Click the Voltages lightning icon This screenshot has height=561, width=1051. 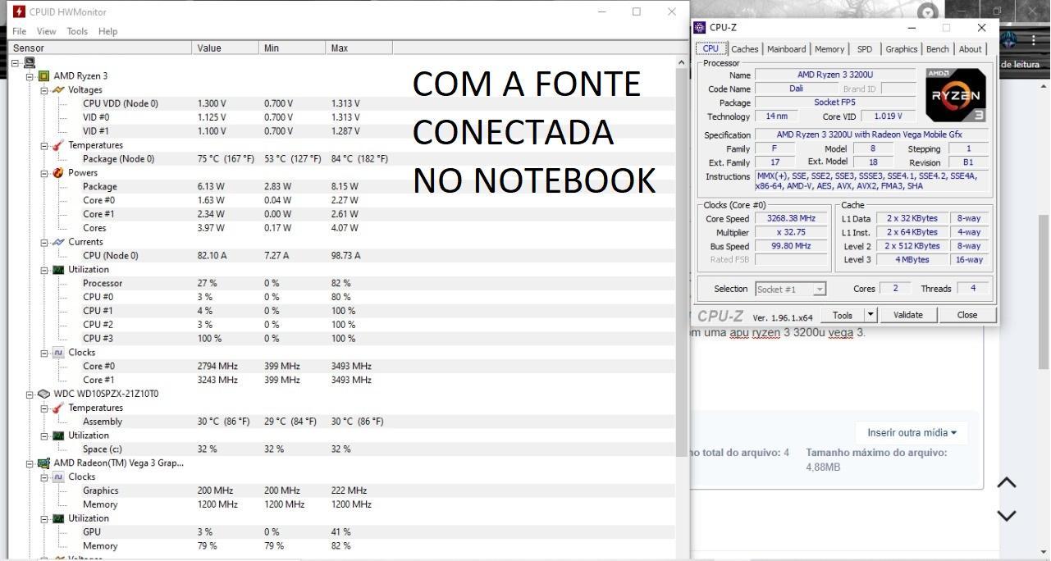click(x=57, y=90)
